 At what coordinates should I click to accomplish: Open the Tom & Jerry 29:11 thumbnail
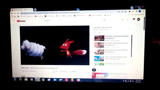[99, 58]
